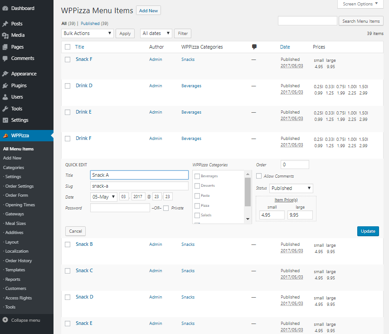Screen dimensions: 389x334
Task: Click the Dashboard icon in sidebar
Action: pos(5,9)
